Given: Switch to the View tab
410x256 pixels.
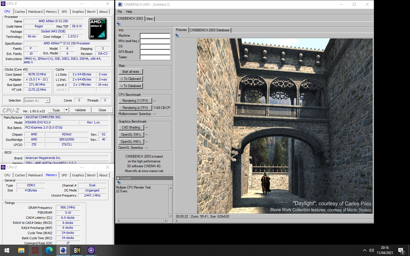Looking at the screenshot, I should pyautogui.click(x=149, y=19).
